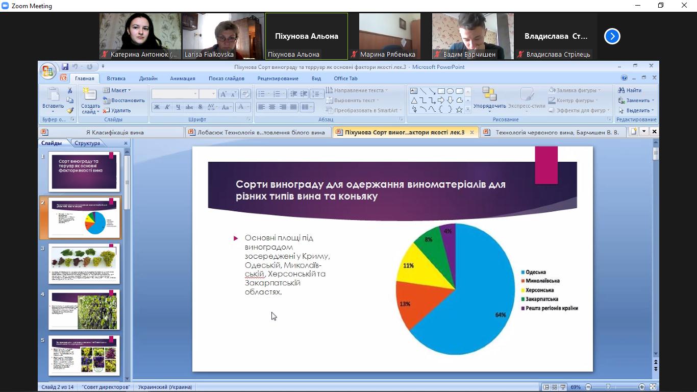Click the Format Painter brush icon
The height and width of the screenshot is (392, 697).
click(x=70, y=110)
